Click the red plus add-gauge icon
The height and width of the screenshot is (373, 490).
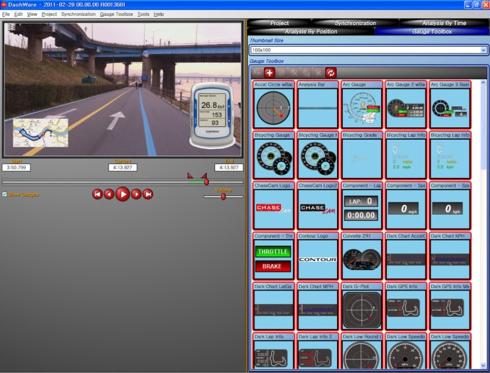(269, 72)
